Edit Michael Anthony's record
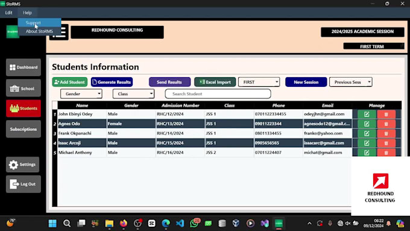Screen dimensions: 410x231 pyautogui.click(x=367, y=153)
